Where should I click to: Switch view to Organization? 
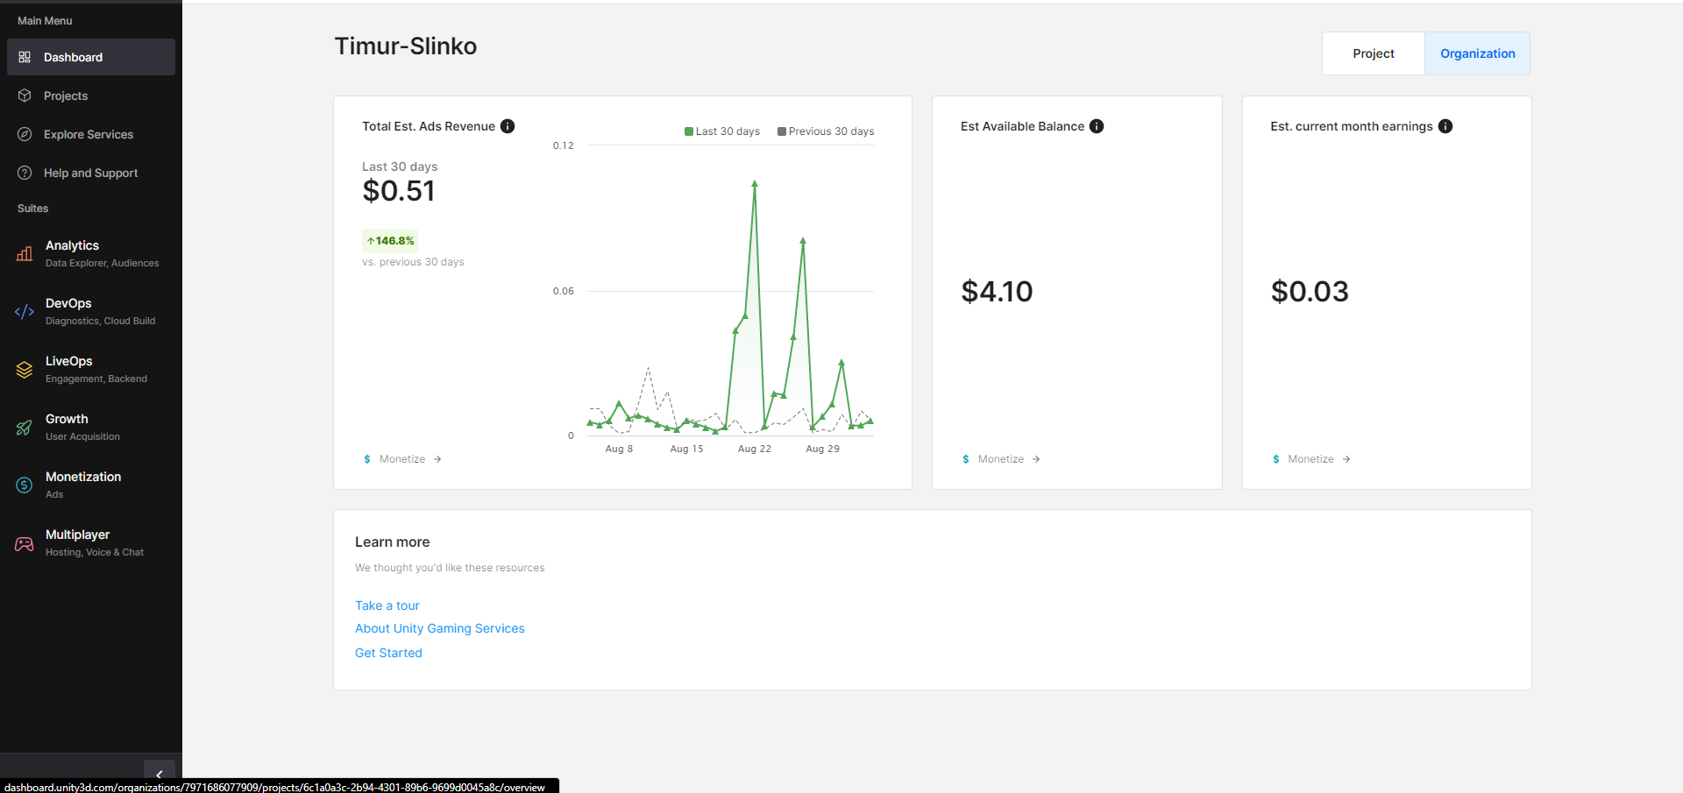pyautogui.click(x=1477, y=53)
